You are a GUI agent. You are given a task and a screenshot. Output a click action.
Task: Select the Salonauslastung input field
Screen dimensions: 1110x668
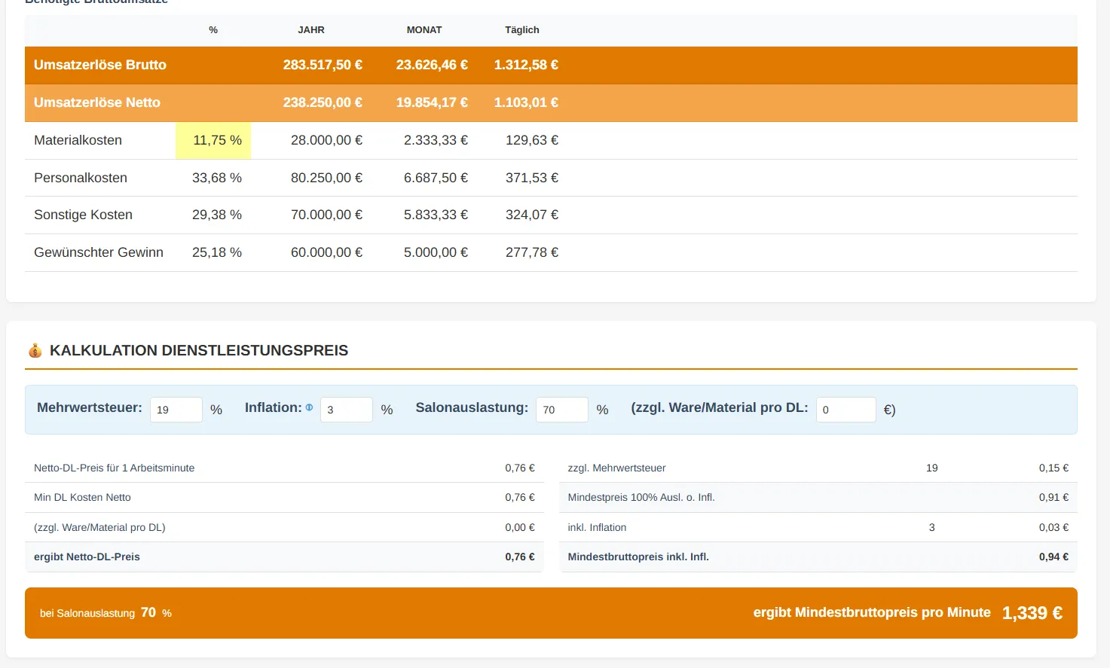click(561, 410)
